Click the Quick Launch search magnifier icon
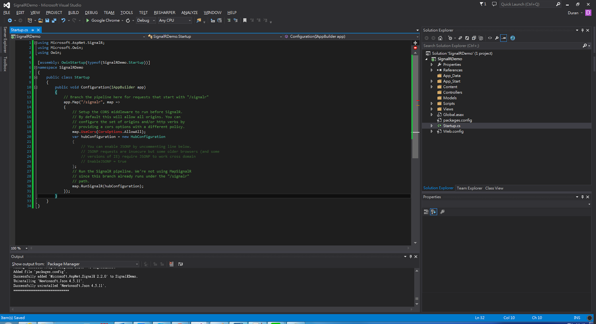Screen dimensions: 596x324 pyautogui.click(x=558, y=4)
